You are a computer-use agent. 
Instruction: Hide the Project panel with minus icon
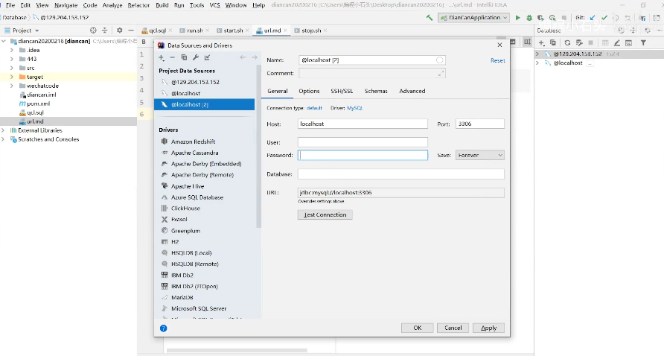131,31
